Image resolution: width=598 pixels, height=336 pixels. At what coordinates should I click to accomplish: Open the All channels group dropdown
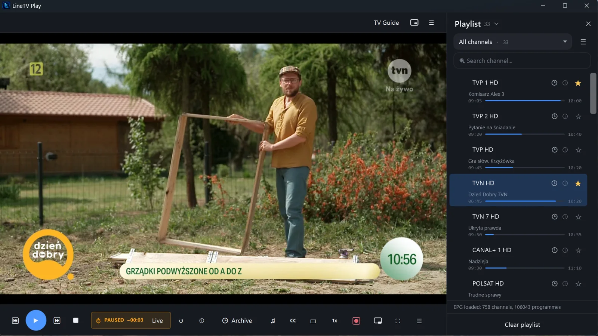tap(513, 42)
